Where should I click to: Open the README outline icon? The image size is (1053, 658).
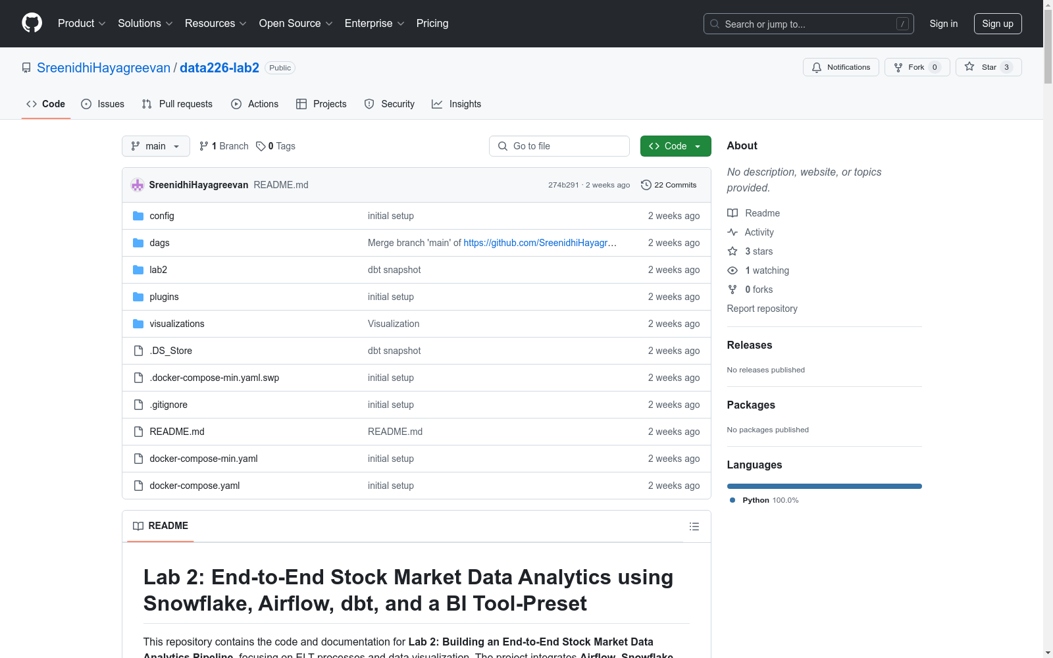click(694, 526)
